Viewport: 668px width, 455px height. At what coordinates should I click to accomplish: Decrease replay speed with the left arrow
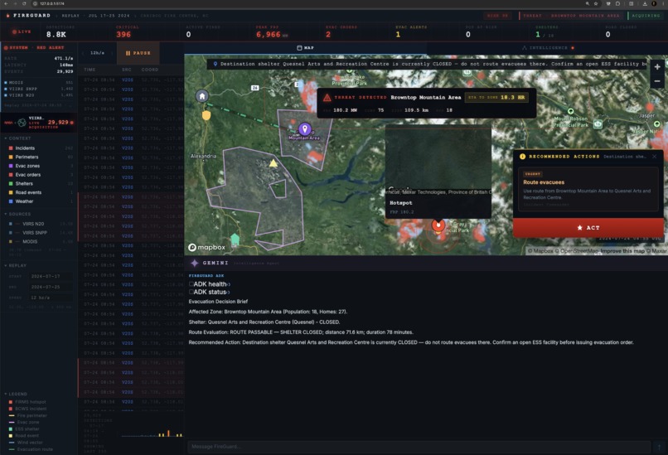(83, 53)
